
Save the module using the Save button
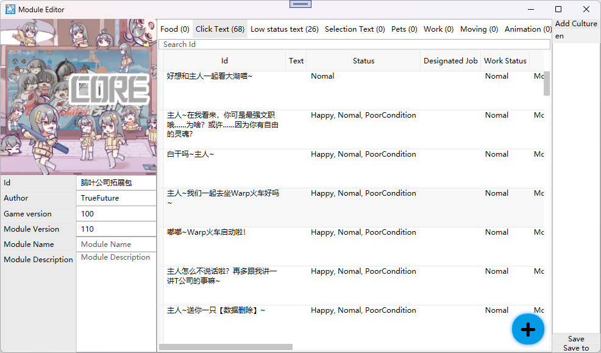[x=575, y=338]
